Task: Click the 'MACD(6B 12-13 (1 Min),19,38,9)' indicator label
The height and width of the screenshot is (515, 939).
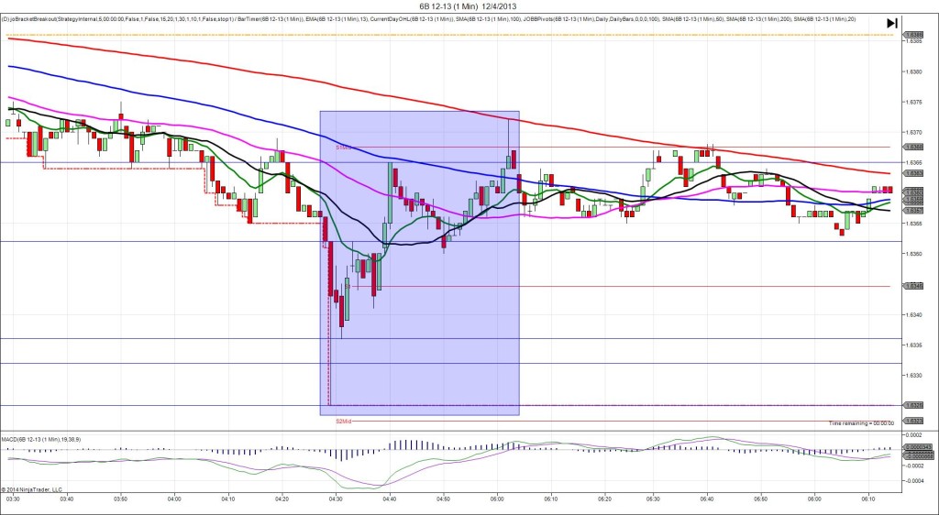Action: (x=41, y=439)
